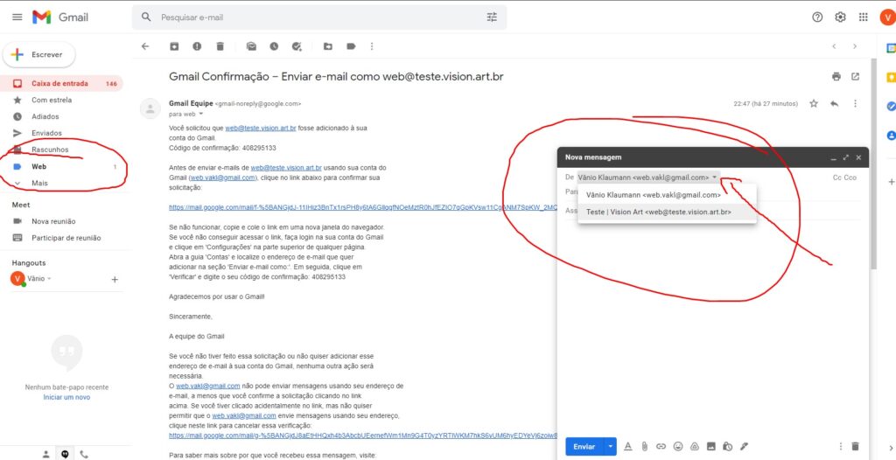Open the email in a new window
The width and height of the screenshot is (896, 460).
856,77
